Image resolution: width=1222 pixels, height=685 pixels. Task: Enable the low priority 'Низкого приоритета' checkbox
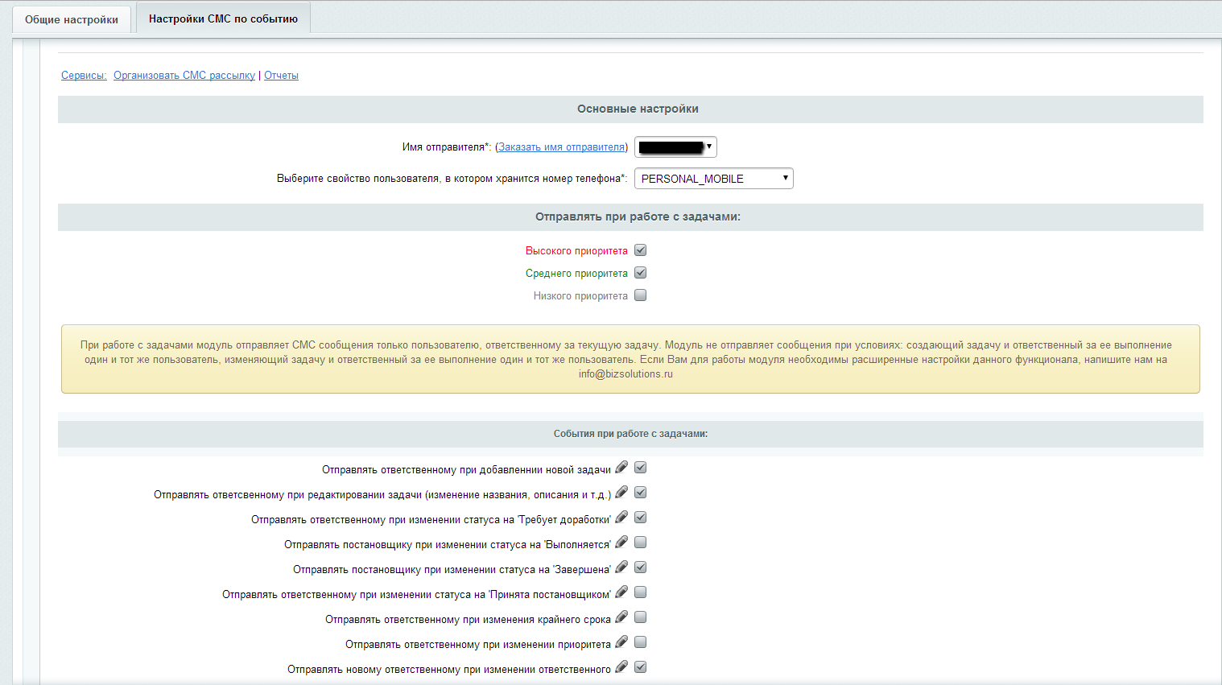tap(641, 295)
